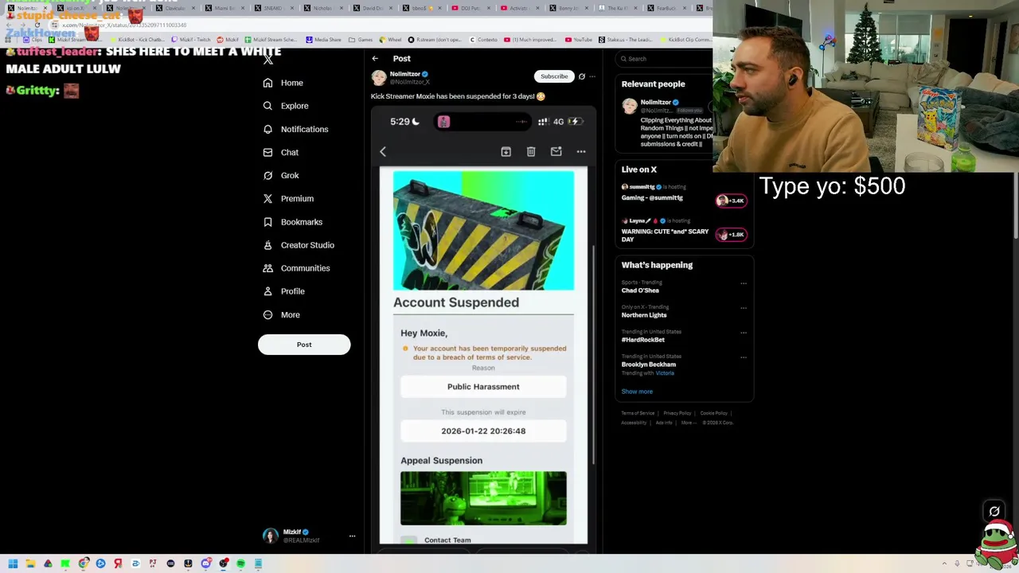1019x573 pixels.
Task: Open the Mizkif - Twitch bookmark
Action: [x=191, y=40]
